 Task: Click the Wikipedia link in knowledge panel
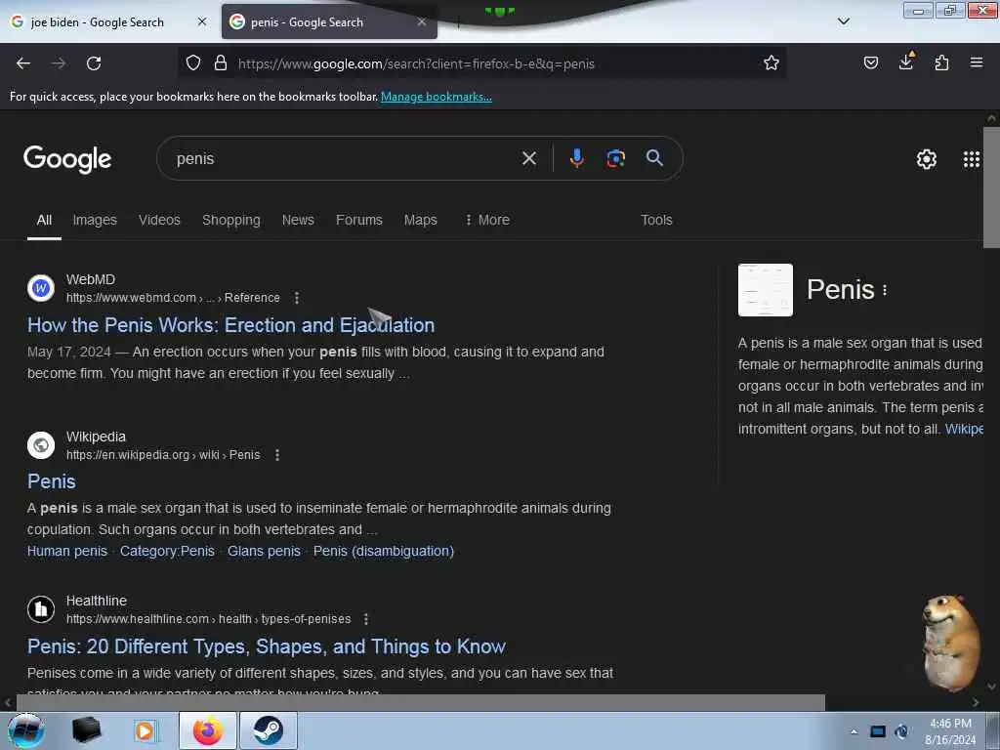[964, 430]
